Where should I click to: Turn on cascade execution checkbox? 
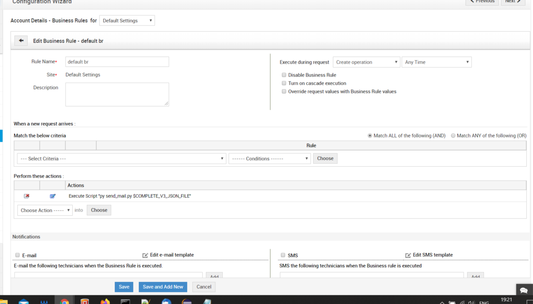coord(284,83)
